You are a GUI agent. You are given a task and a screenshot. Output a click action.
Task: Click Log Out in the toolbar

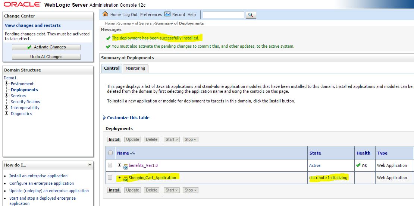tap(131, 15)
